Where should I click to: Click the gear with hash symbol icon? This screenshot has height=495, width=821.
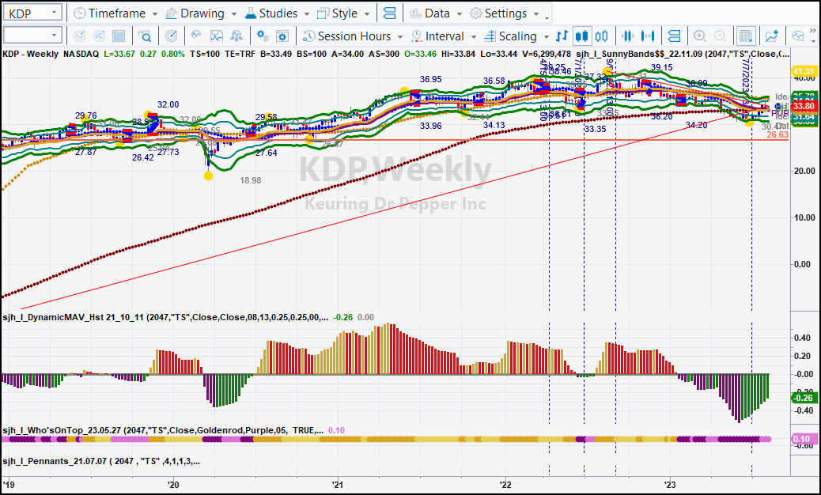pos(263,36)
